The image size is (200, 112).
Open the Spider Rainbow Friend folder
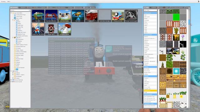(22, 45)
